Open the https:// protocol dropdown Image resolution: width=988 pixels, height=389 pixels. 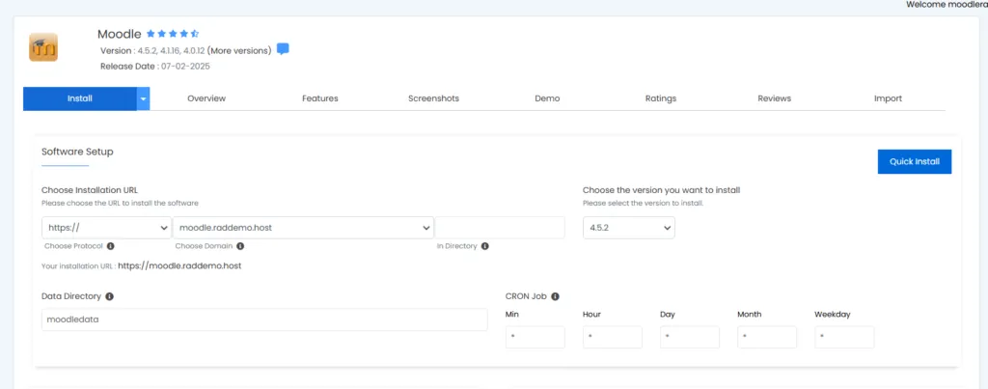(106, 228)
